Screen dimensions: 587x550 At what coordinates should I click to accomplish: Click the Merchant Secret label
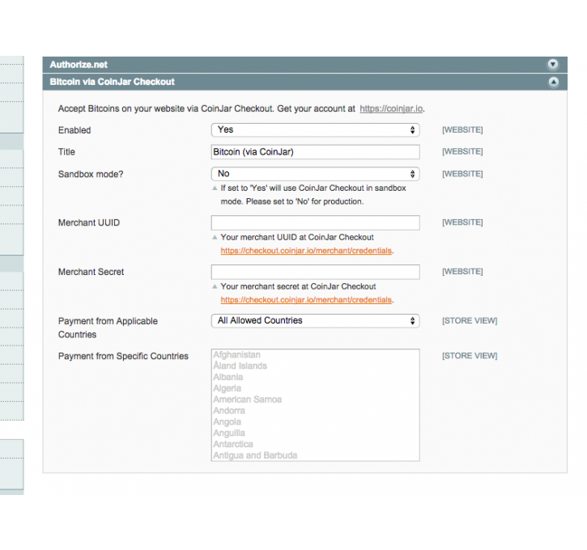(x=91, y=273)
